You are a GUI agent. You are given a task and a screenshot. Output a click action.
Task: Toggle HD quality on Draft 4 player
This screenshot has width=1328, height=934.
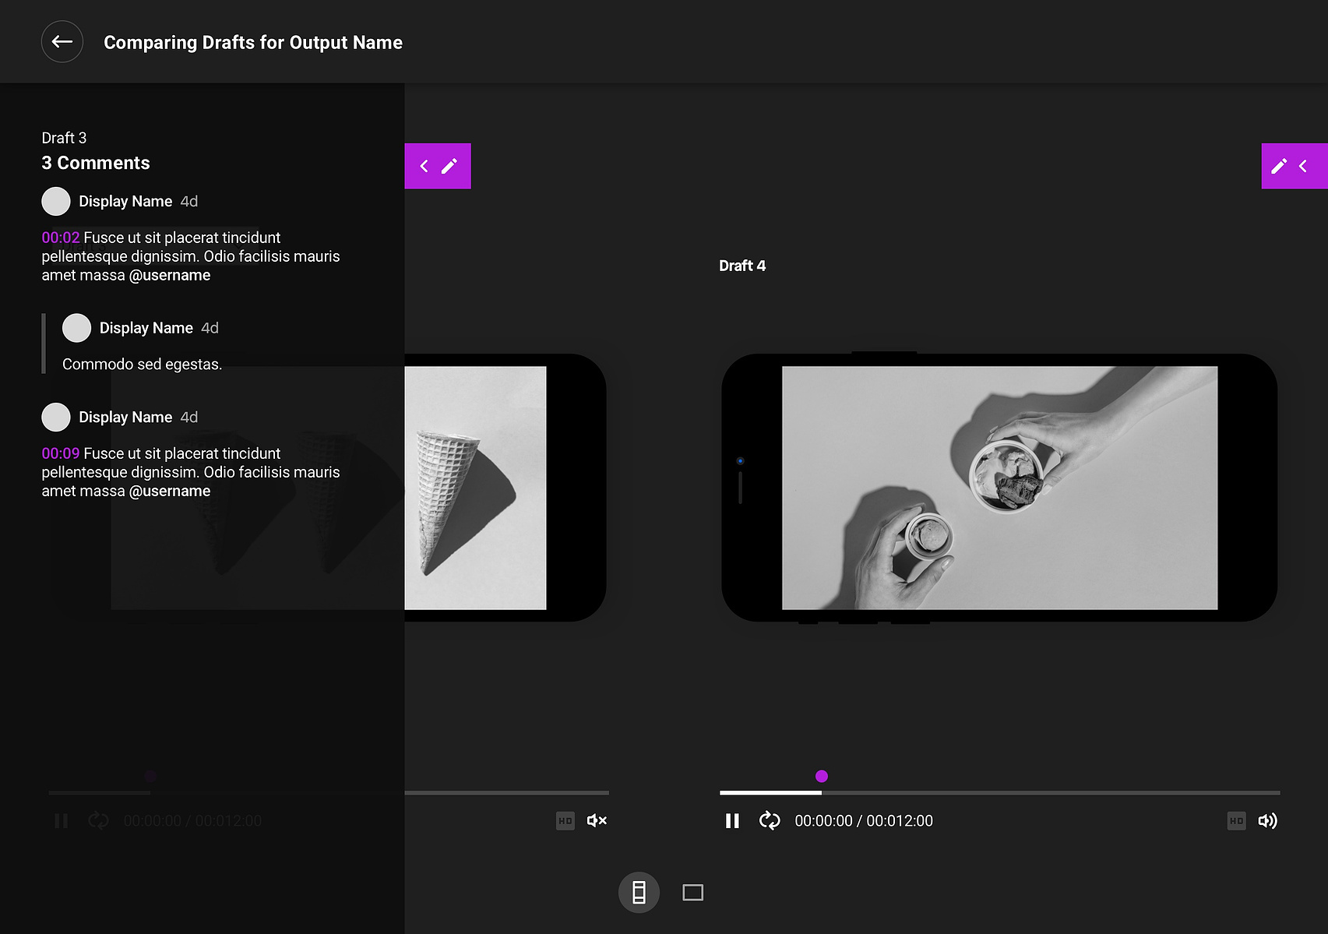(1236, 820)
